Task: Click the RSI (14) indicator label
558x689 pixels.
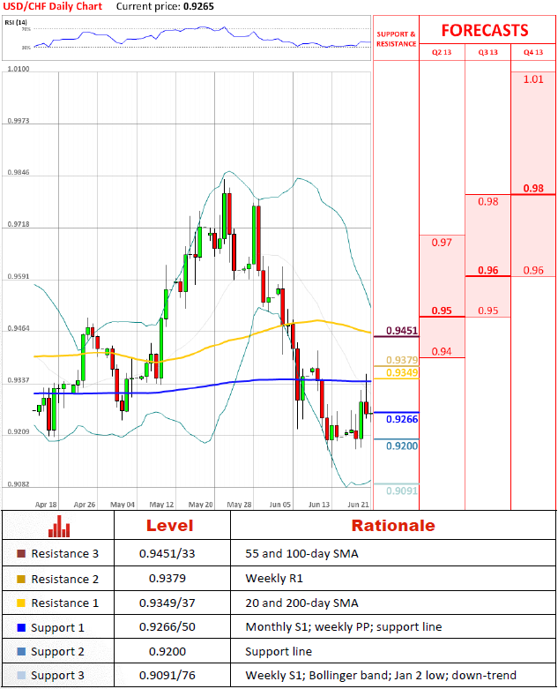Action: coord(16,22)
